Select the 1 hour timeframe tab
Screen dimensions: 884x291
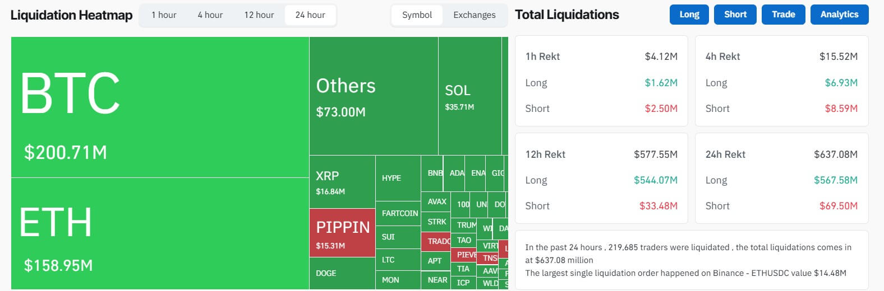tap(164, 15)
